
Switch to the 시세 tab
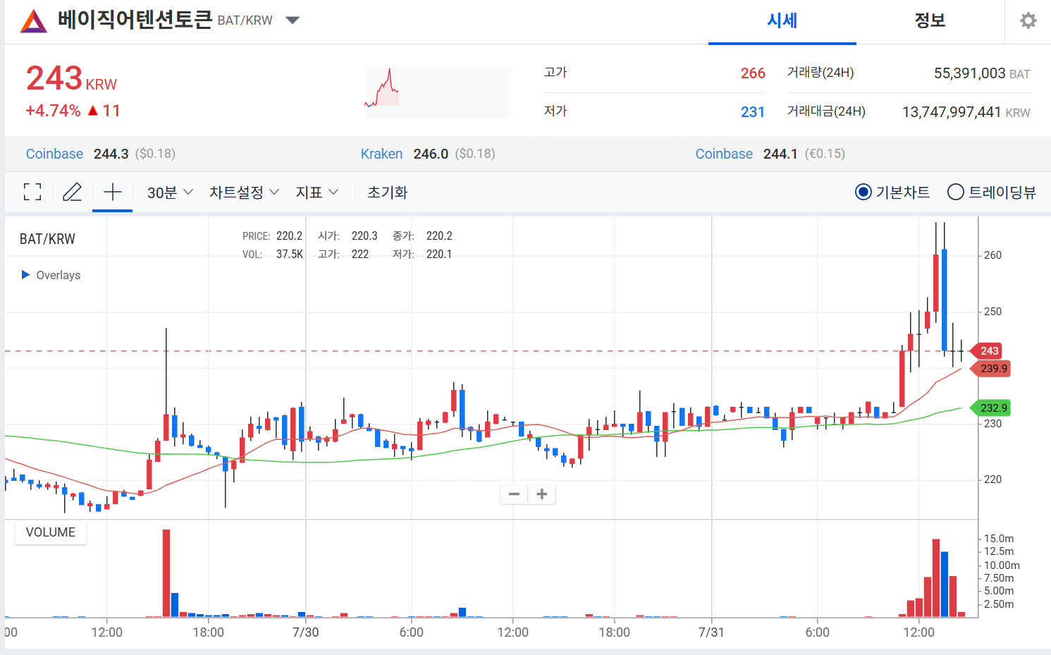[x=782, y=21]
